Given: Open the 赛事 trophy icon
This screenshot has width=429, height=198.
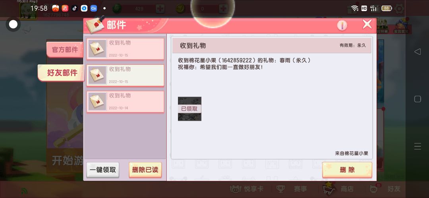Looking at the screenshot, I should pos(281,189).
